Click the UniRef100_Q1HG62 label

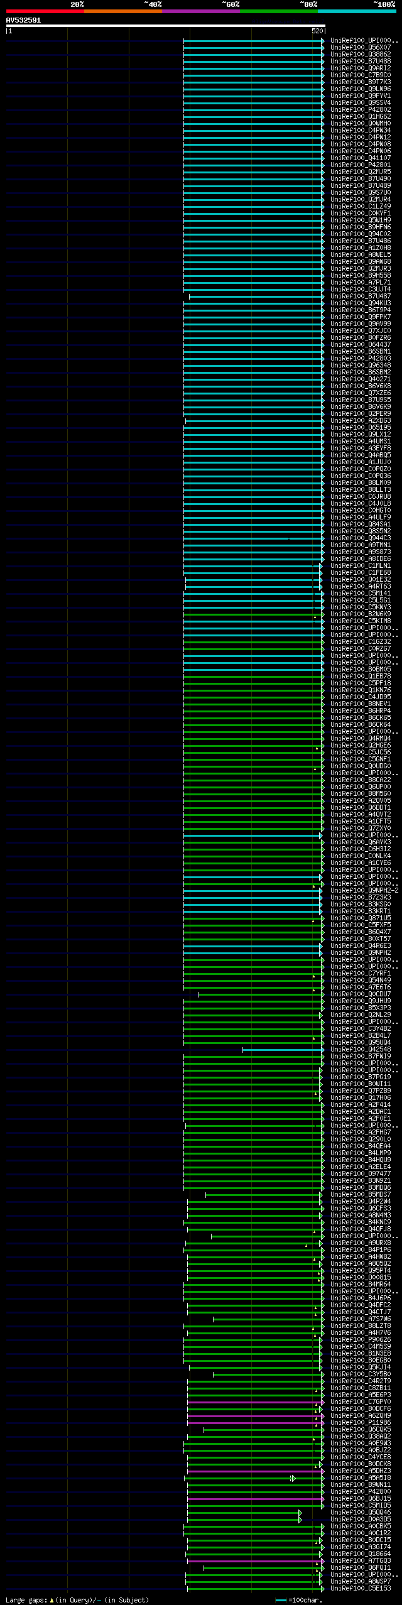coord(361,117)
